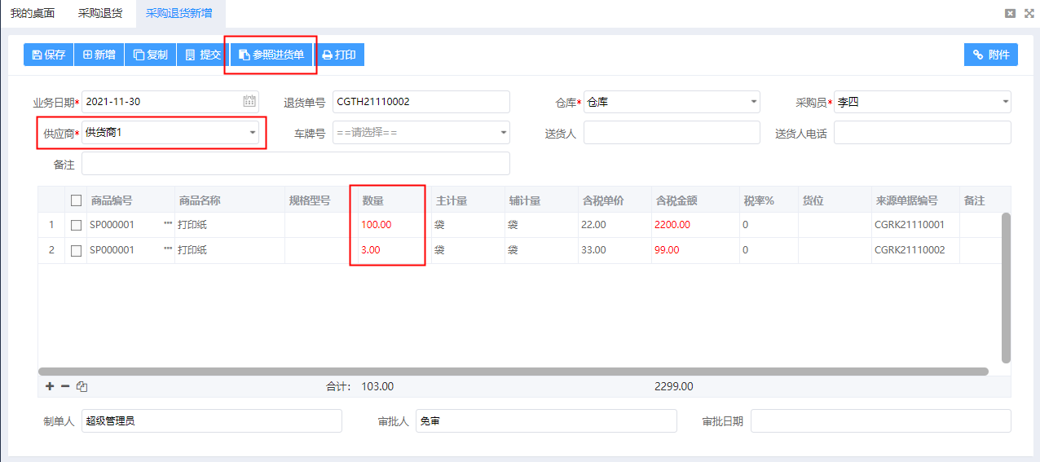Click the 制单人 input field
The width and height of the screenshot is (1040, 462).
[212, 421]
